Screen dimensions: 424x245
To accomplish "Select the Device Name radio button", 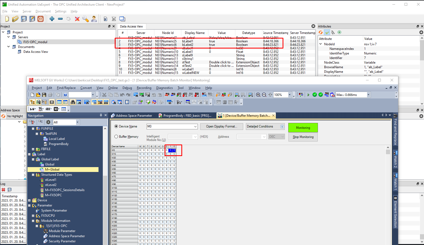I will pyautogui.click(x=116, y=126).
